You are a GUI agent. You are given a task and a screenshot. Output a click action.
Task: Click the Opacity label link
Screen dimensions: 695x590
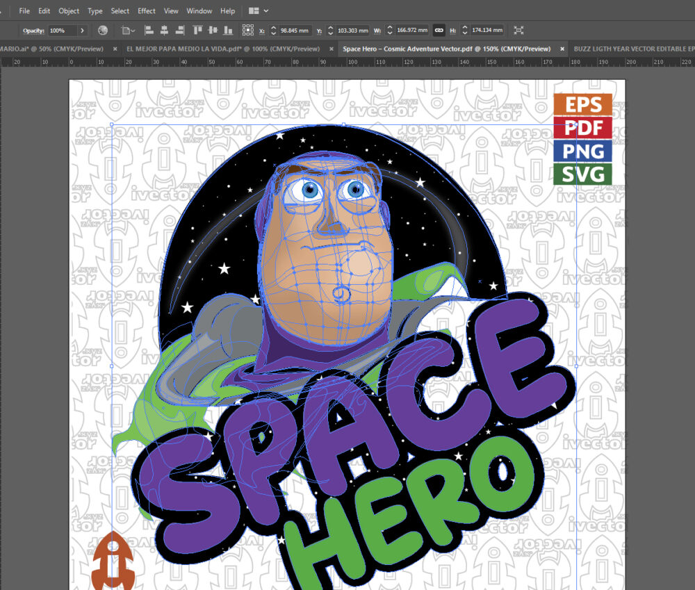(x=33, y=31)
